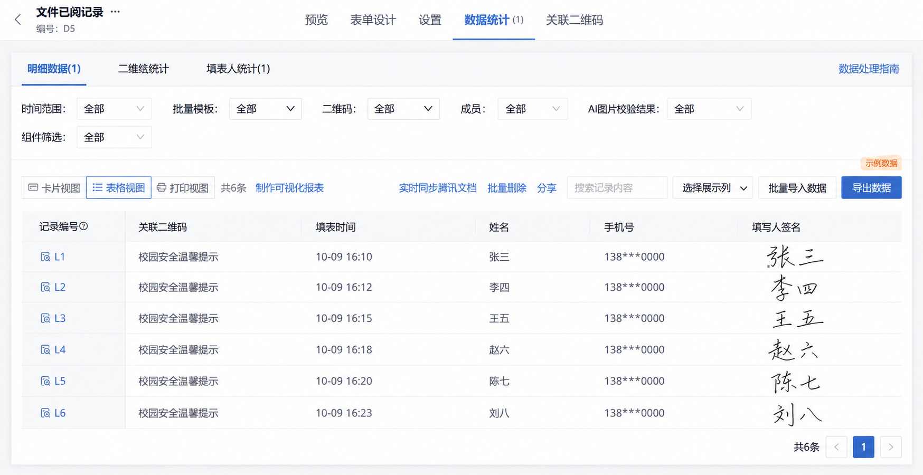Go back using the left arrow icon
The width and height of the screenshot is (923, 475).
[18, 20]
